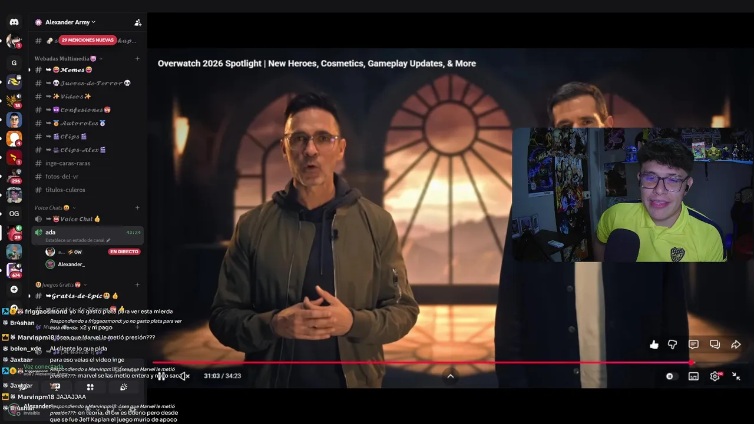This screenshot has width=754, height=424.
Task: Edit 'Establece un estado de canal' pencil
Action: pyautogui.click(x=108, y=240)
